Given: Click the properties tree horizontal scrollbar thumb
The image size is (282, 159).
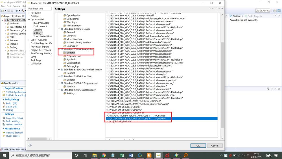Looking at the screenshot, I should 38,139.
